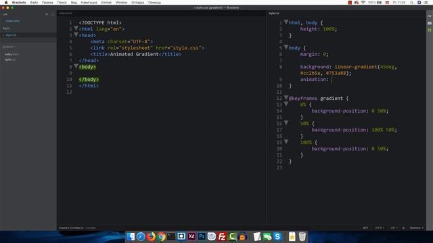Open style.css in the project tree
433x243 pixels.
coord(10,59)
